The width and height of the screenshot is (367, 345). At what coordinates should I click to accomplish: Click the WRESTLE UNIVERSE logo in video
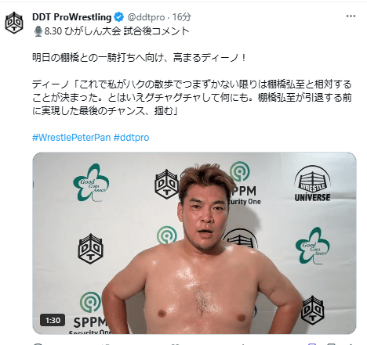[312, 183]
